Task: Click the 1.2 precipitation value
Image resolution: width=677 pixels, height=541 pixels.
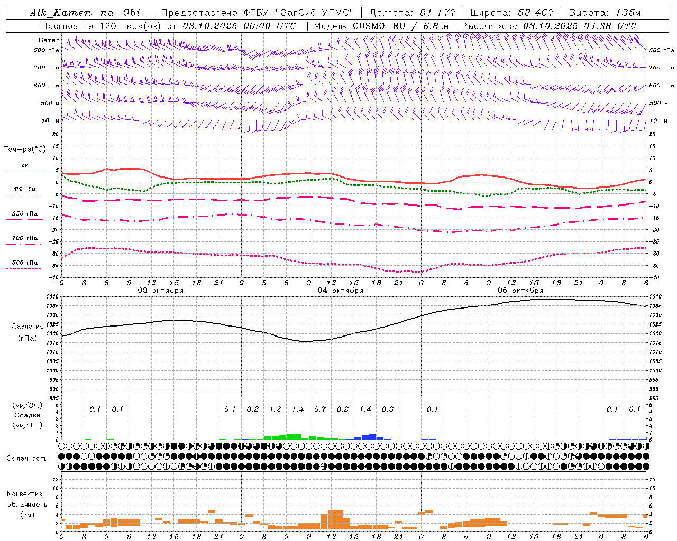Action: (x=275, y=409)
